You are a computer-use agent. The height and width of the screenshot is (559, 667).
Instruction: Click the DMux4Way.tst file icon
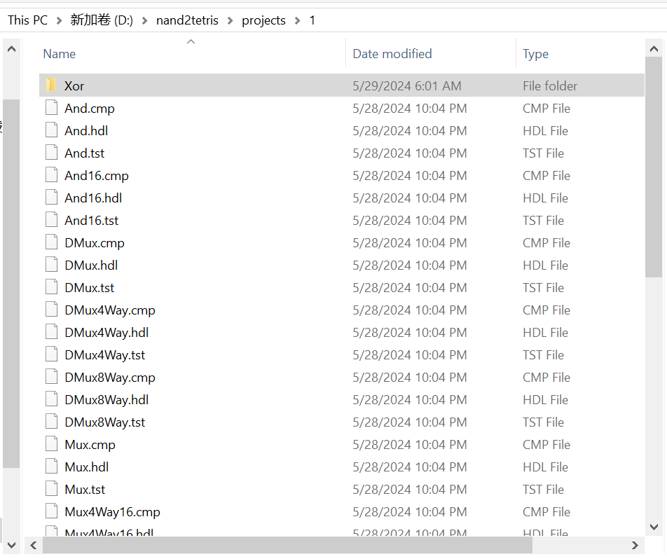(50, 354)
